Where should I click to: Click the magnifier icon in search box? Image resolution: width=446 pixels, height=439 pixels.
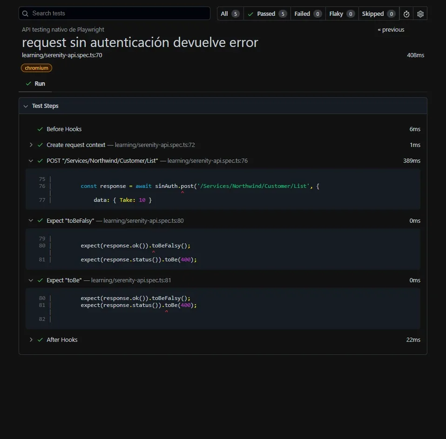tap(25, 13)
